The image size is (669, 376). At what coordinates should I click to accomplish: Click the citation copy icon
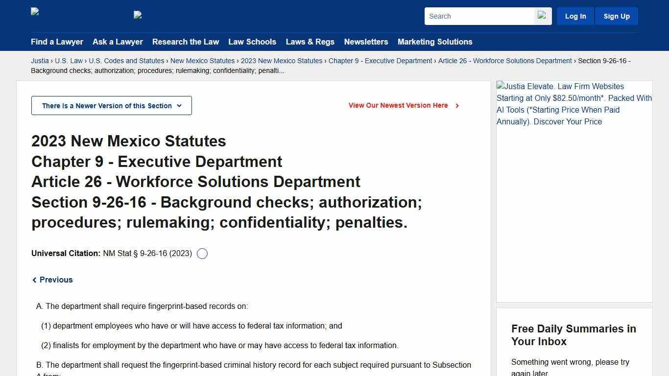click(x=202, y=254)
